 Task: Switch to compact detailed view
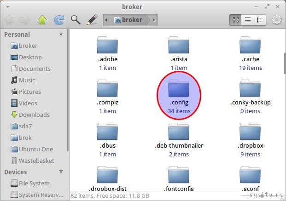pos(260,20)
